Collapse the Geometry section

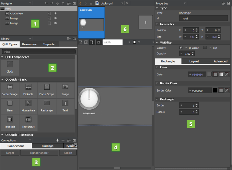[x=157, y=24]
